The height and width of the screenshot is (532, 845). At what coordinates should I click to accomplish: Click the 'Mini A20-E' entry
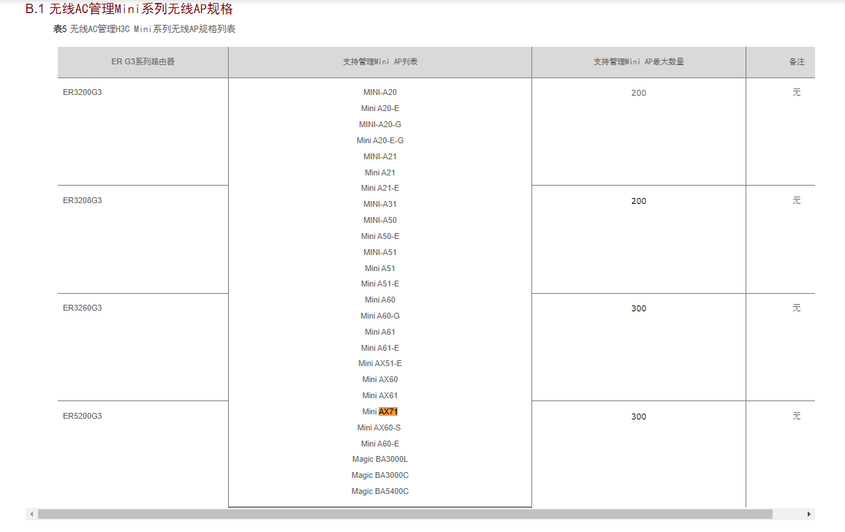point(380,108)
